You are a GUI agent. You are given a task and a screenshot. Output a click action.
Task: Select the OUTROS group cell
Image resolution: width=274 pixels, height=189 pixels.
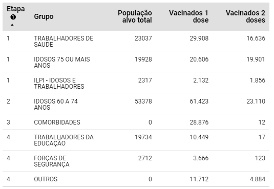click(x=46, y=179)
